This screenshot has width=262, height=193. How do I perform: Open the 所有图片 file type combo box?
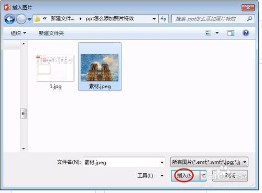click(x=209, y=162)
